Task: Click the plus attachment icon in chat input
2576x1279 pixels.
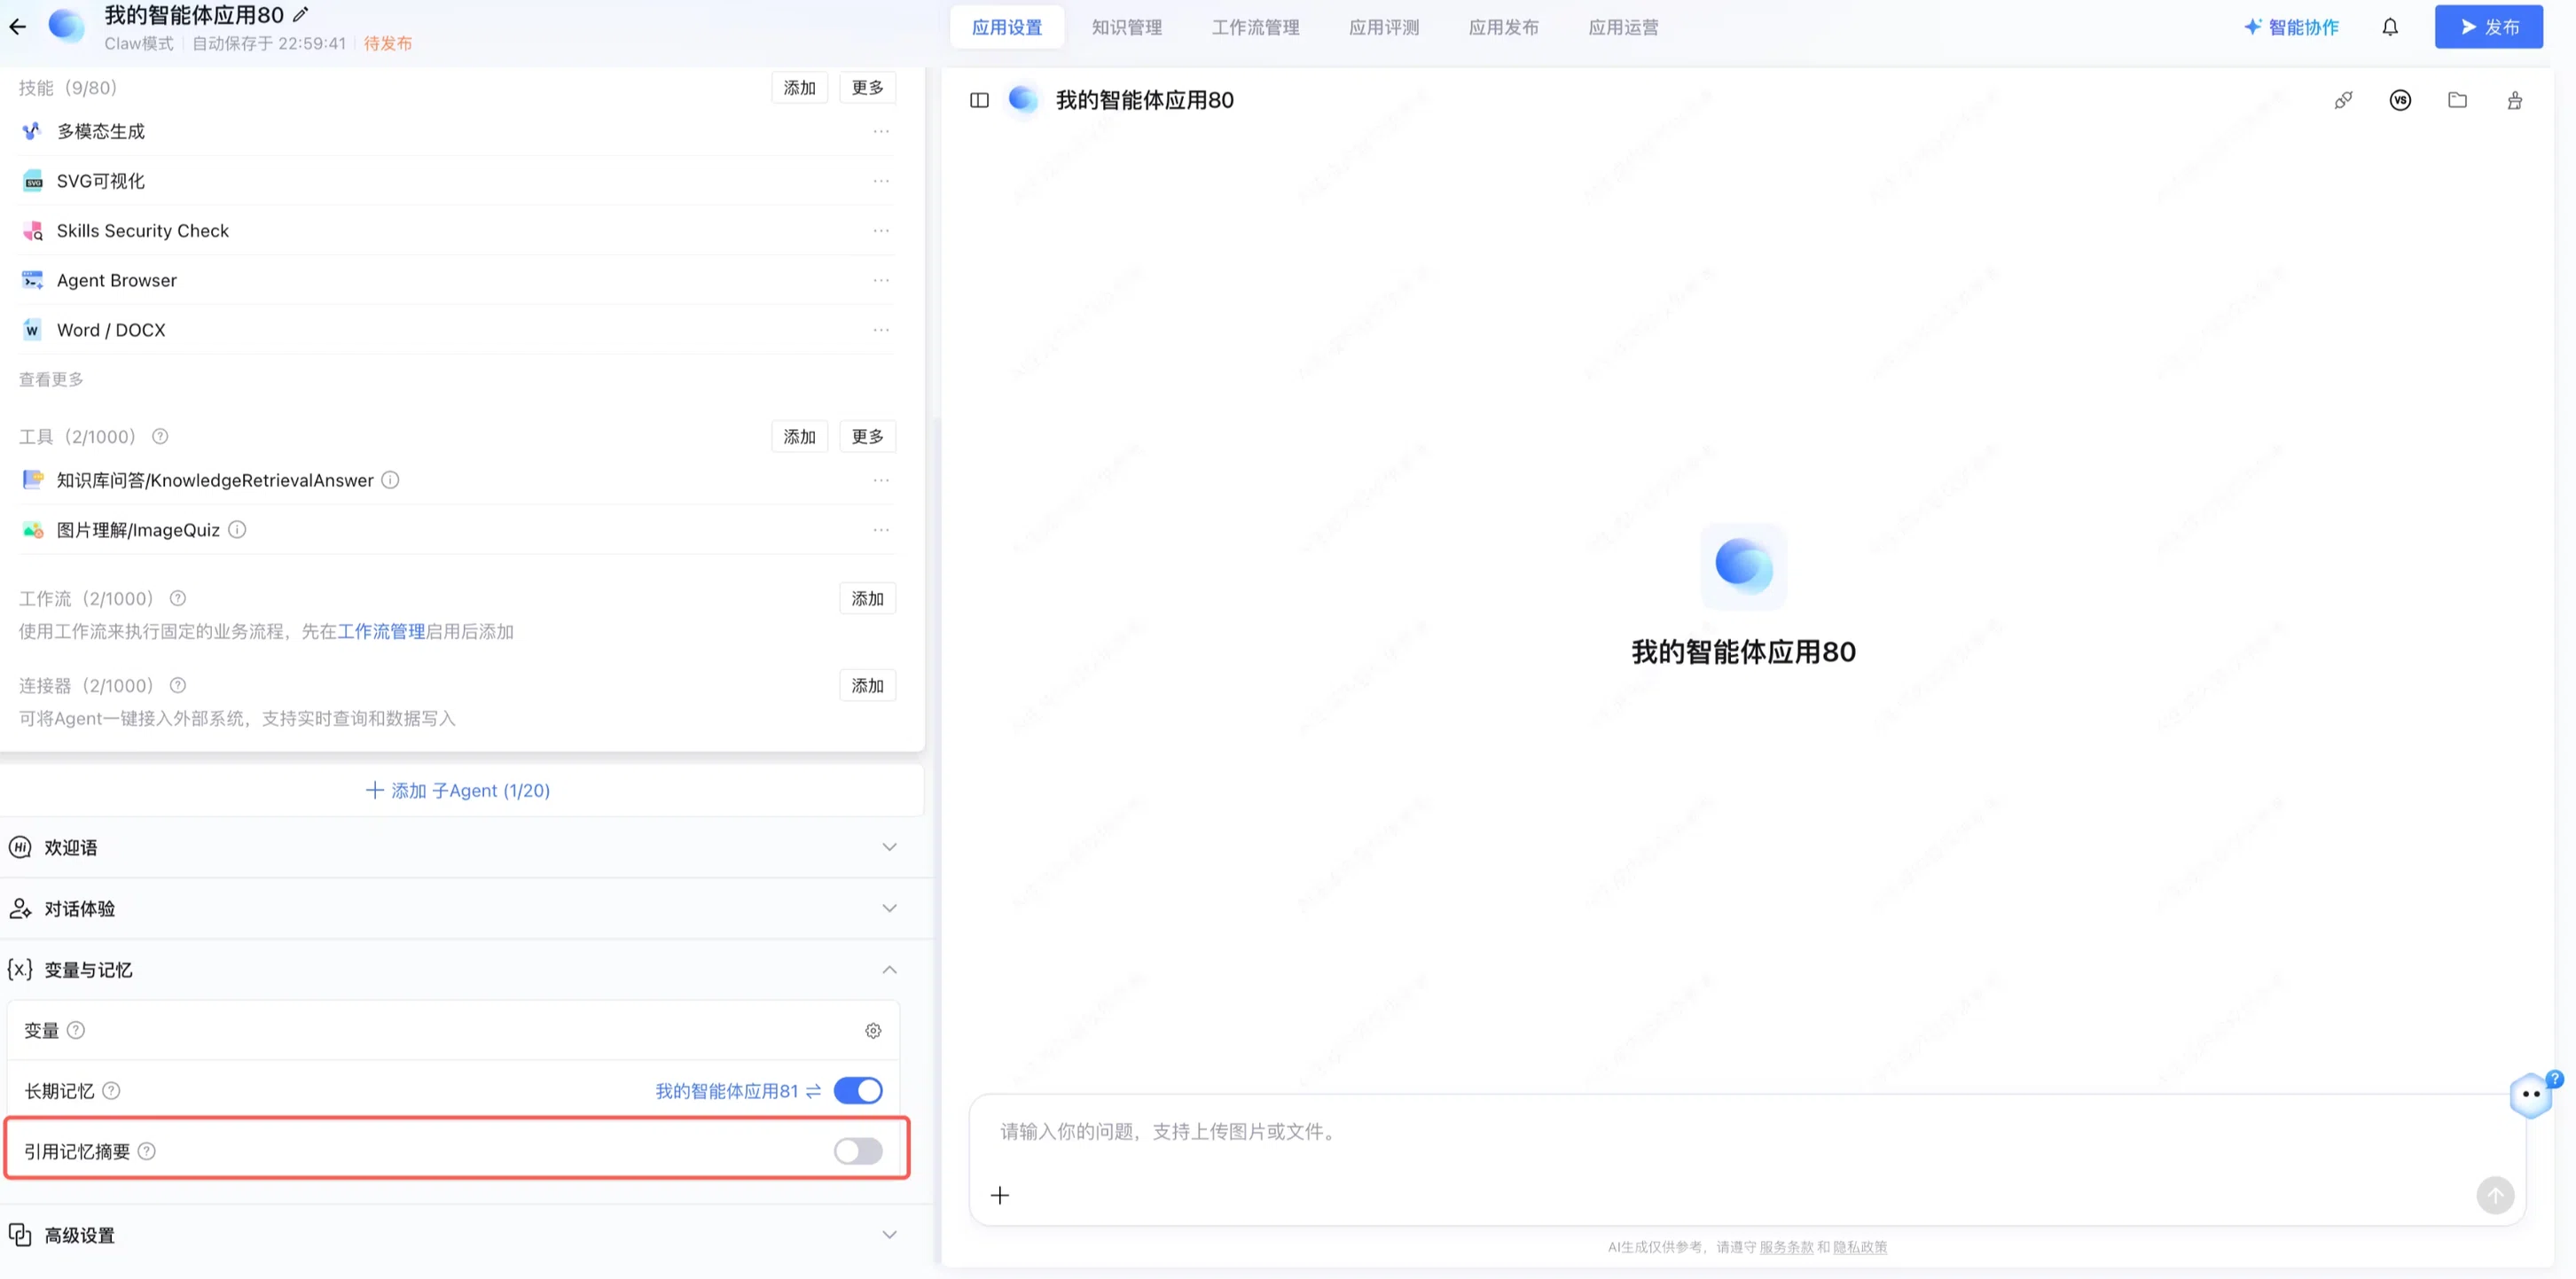Action: tap(1000, 1195)
